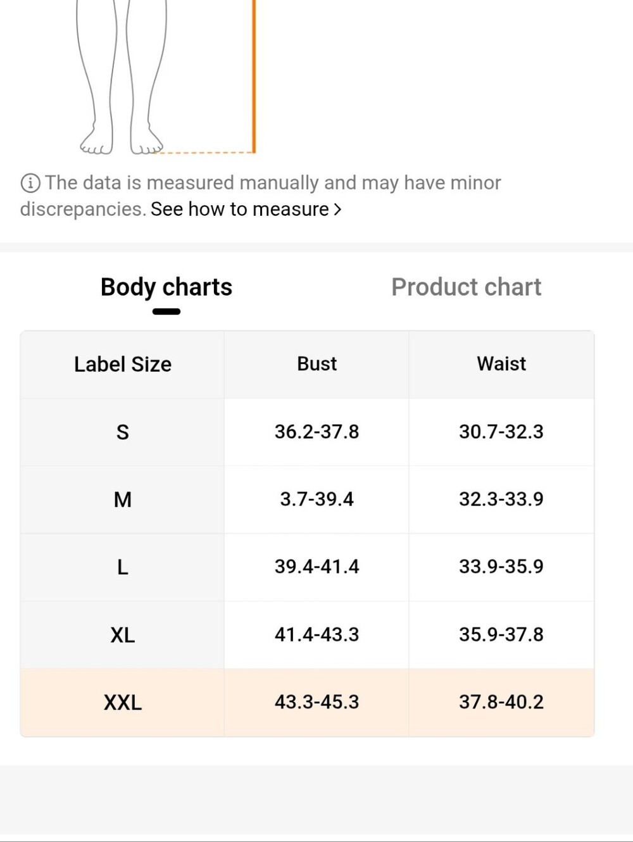This screenshot has height=842, width=633.
Task: Click the Waist column header
Action: 501,363
